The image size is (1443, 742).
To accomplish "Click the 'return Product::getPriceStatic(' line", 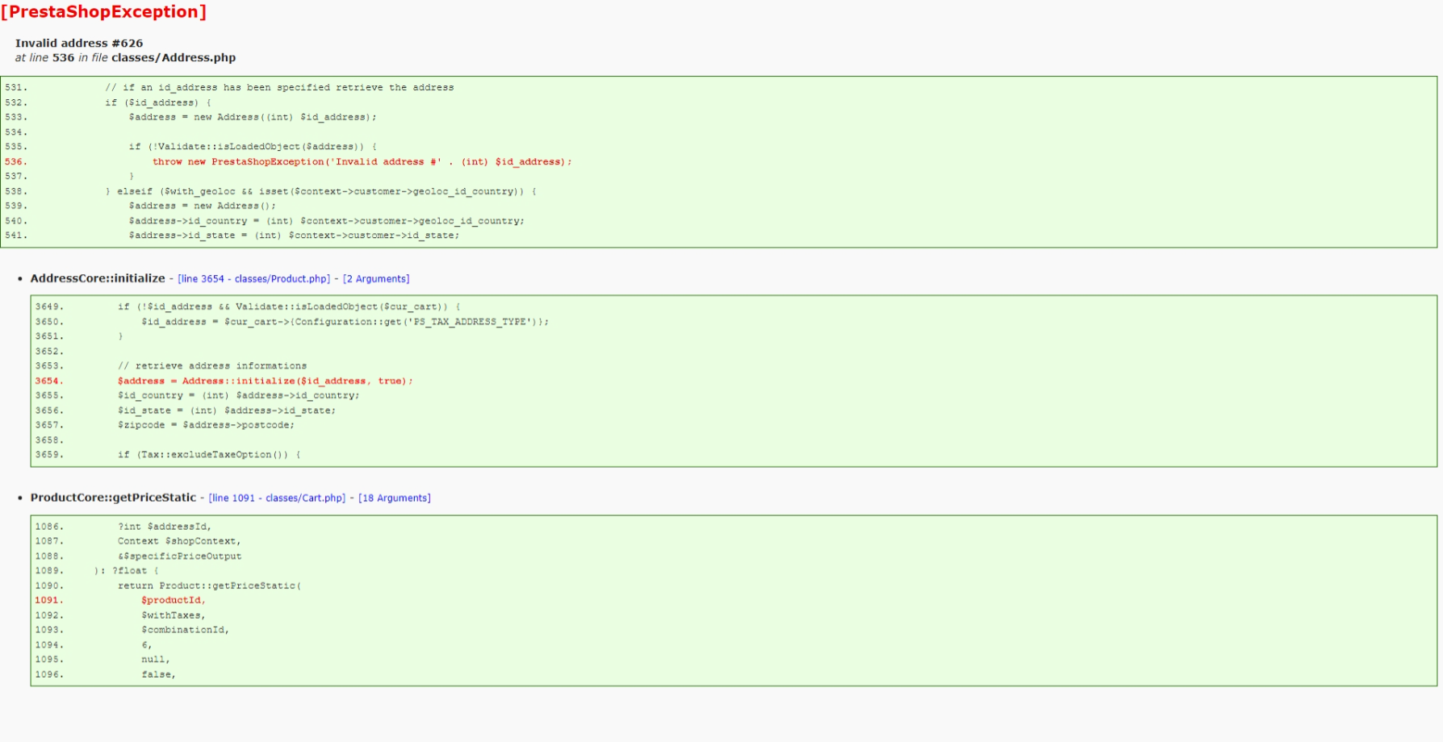I will point(210,586).
